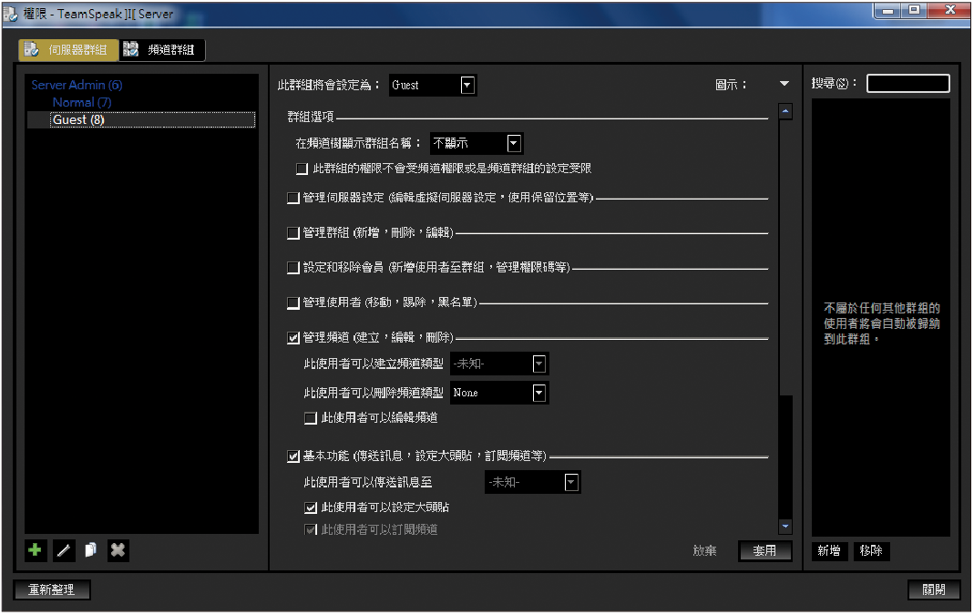Click the X delete group icon
Screen dimensions: 974x615
(118, 550)
